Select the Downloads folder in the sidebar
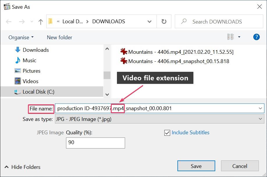The width and height of the screenshot is (267, 177). (35, 50)
